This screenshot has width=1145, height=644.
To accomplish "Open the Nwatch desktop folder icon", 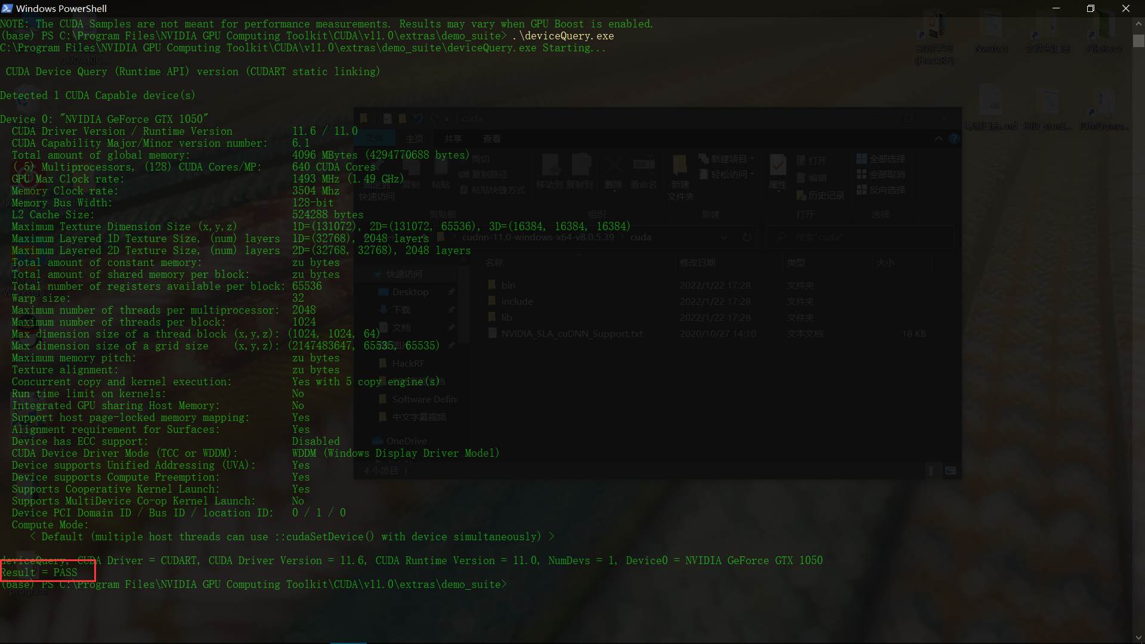I will coord(991,33).
